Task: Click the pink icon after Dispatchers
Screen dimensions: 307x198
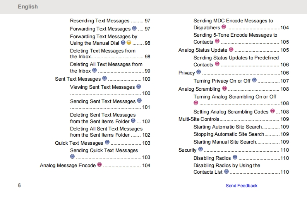Action: (x=223, y=27)
